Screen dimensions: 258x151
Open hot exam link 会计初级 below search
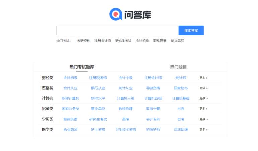click(142, 41)
